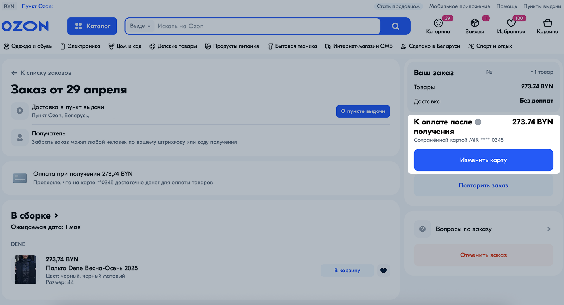Select the BYN currency switcher
Screen dimensions: 564x305
click(9, 6)
